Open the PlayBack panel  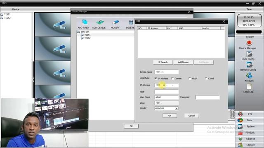250,132
